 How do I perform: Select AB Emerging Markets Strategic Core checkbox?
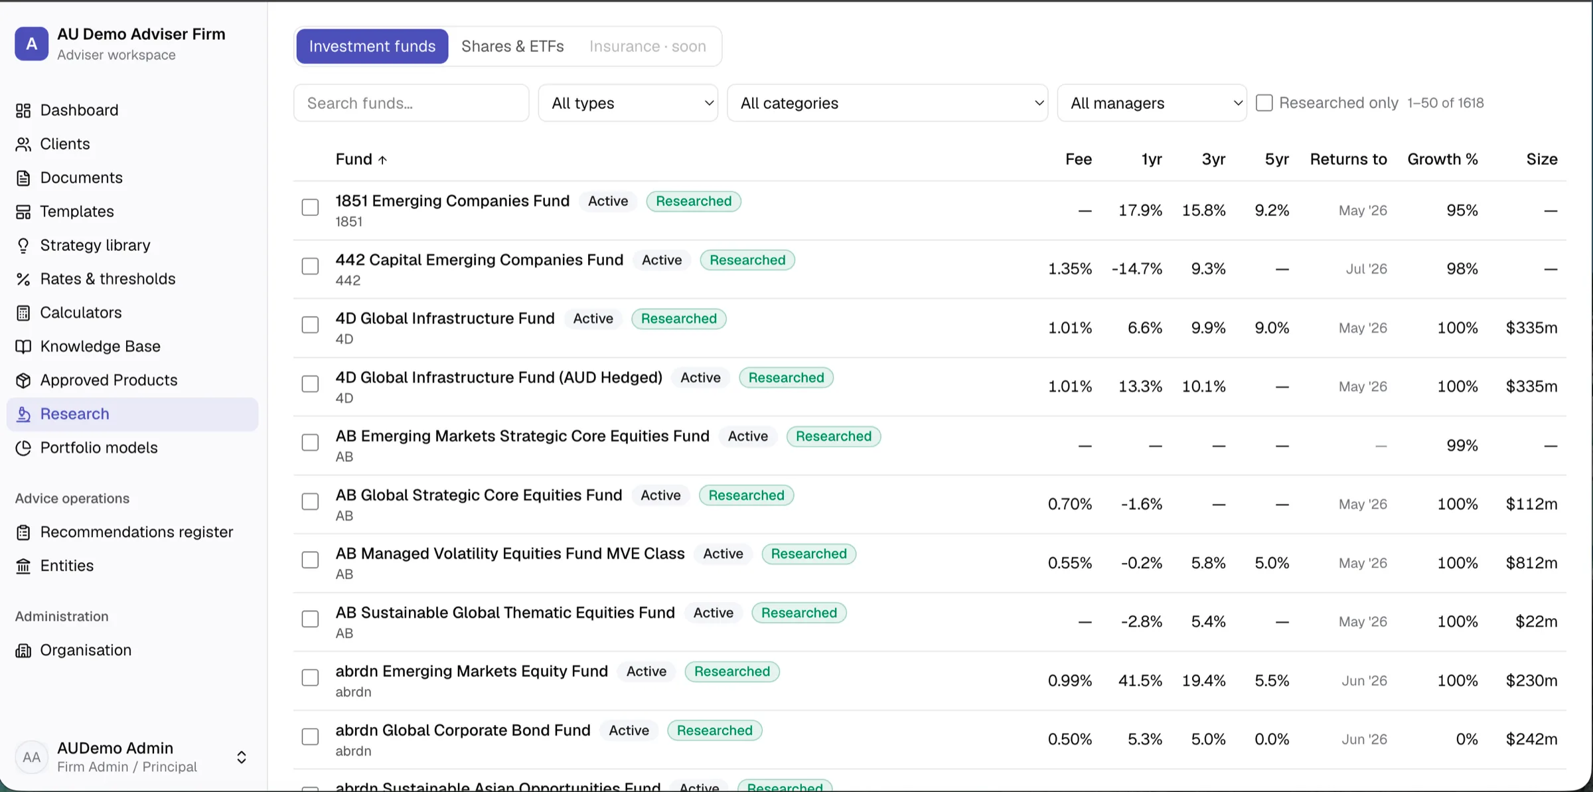pos(310,442)
